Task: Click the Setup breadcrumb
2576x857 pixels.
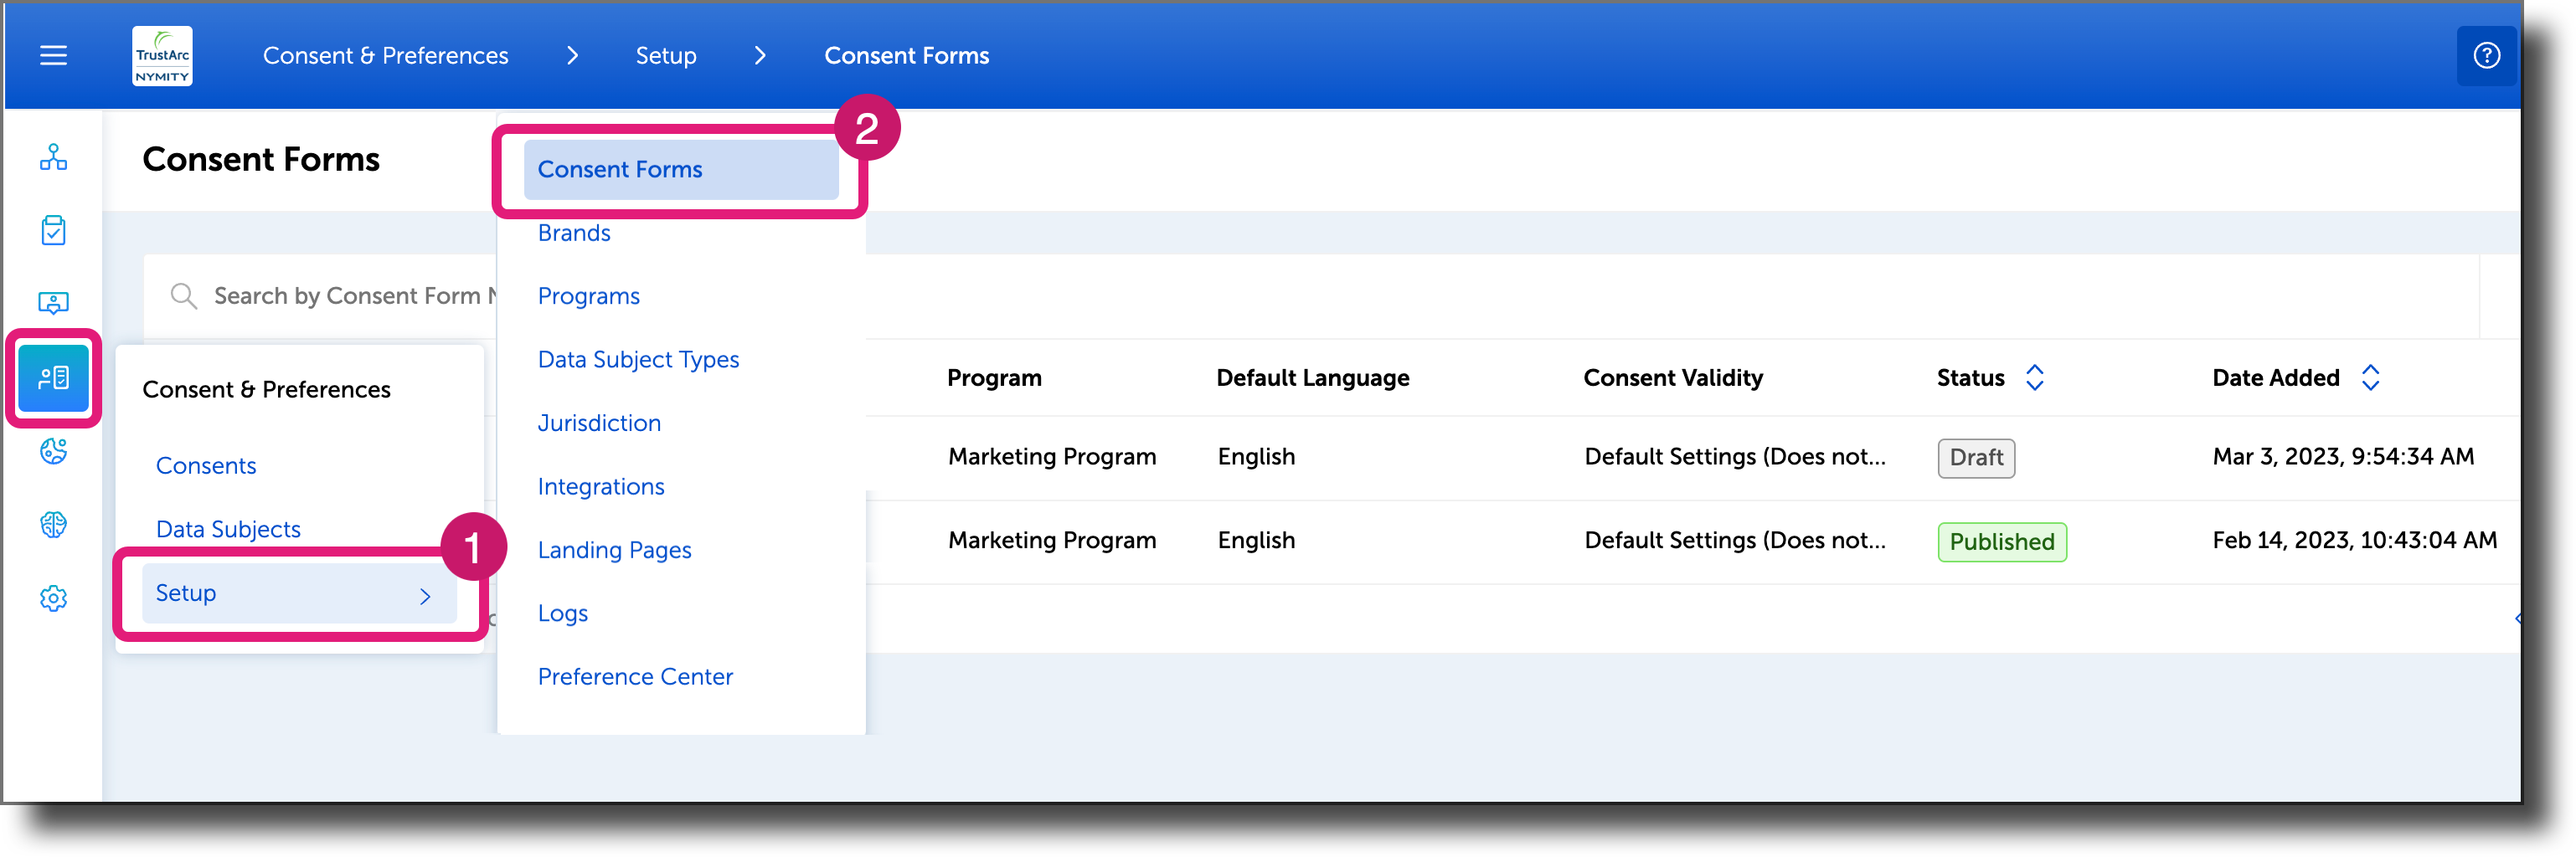Action: tap(666, 56)
